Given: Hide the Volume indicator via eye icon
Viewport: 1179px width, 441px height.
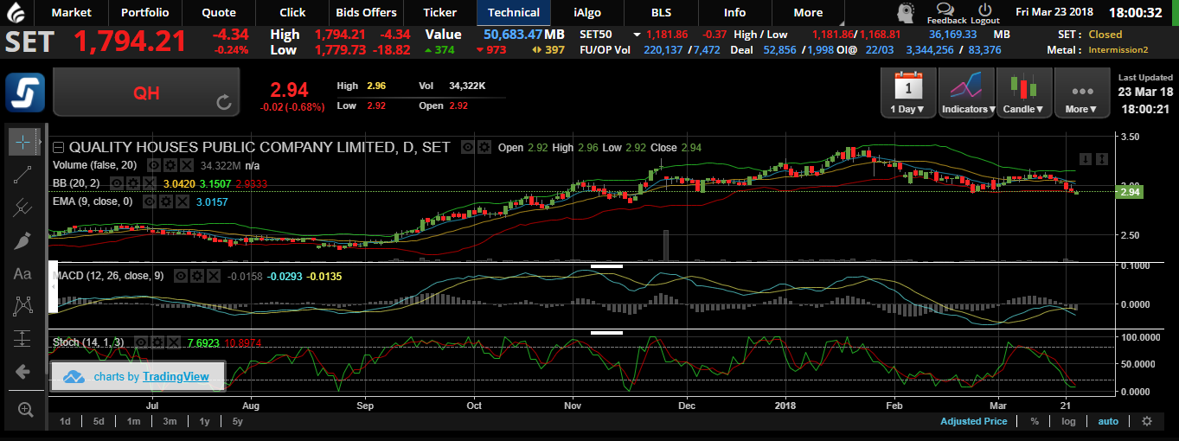Looking at the screenshot, I should [154, 164].
